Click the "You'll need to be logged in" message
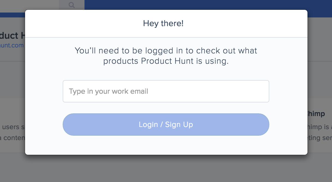The image size is (332, 182). click(166, 56)
